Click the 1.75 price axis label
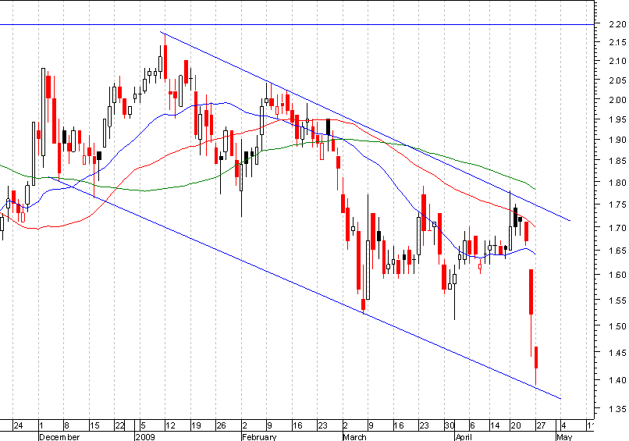 click(617, 204)
